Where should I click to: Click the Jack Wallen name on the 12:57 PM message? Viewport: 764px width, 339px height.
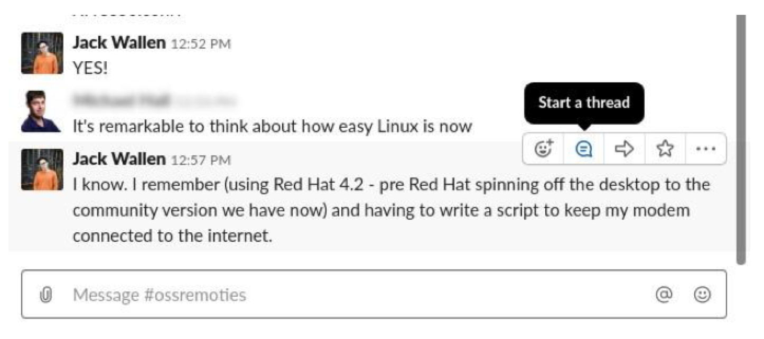pos(119,158)
